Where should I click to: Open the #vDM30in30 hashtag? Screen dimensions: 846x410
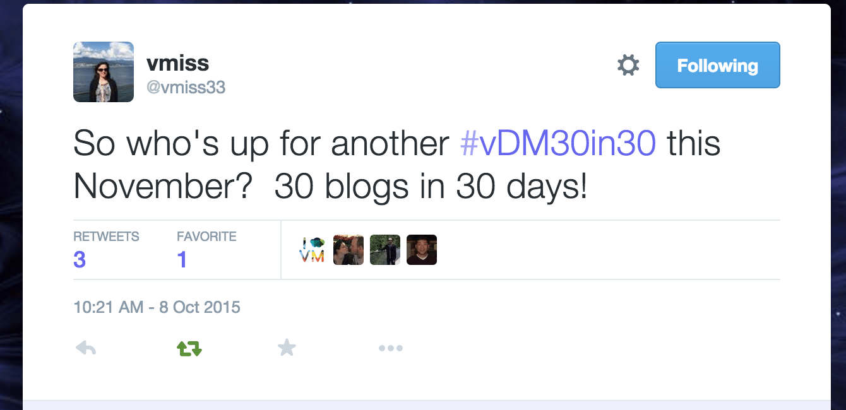pyautogui.click(x=558, y=144)
